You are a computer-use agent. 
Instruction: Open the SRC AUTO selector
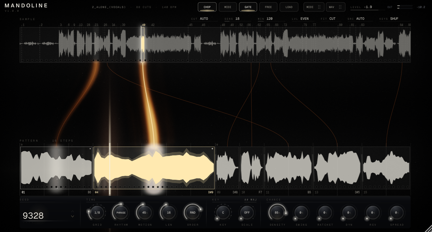pyautogui.click(x=360, y=19)
